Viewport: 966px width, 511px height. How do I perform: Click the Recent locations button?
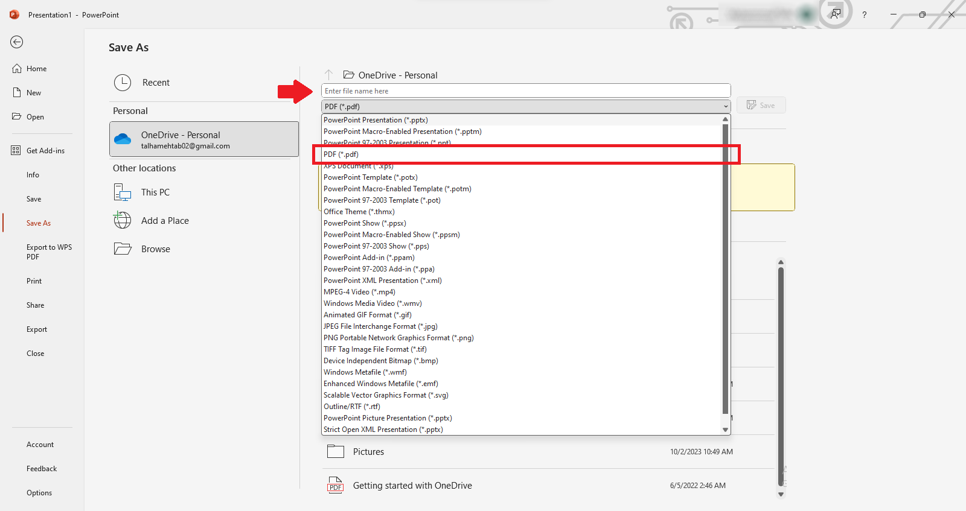click(x=204, y=83)
